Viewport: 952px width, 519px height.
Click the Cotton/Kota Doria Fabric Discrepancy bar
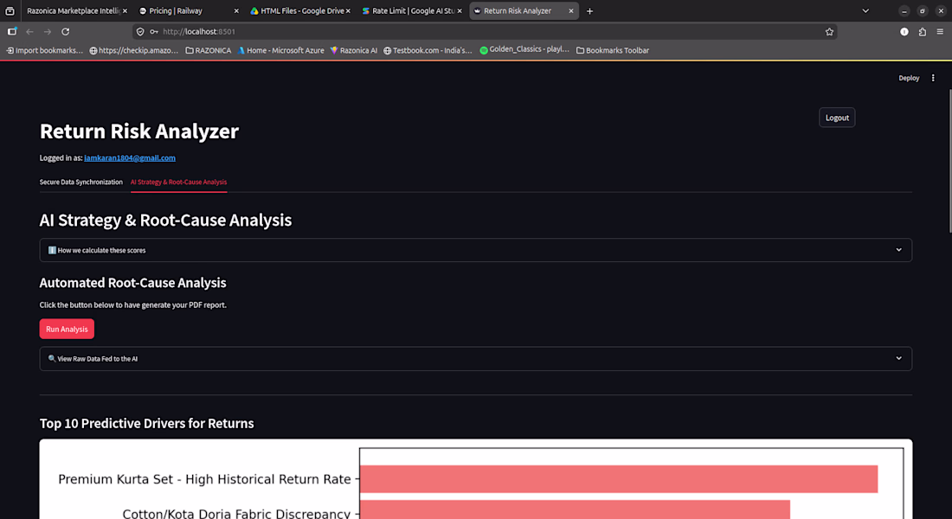coord(575,509)
